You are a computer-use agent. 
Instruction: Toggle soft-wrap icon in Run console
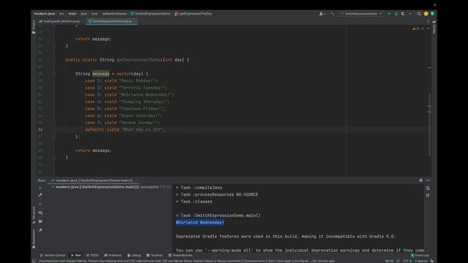coord(428,188)
